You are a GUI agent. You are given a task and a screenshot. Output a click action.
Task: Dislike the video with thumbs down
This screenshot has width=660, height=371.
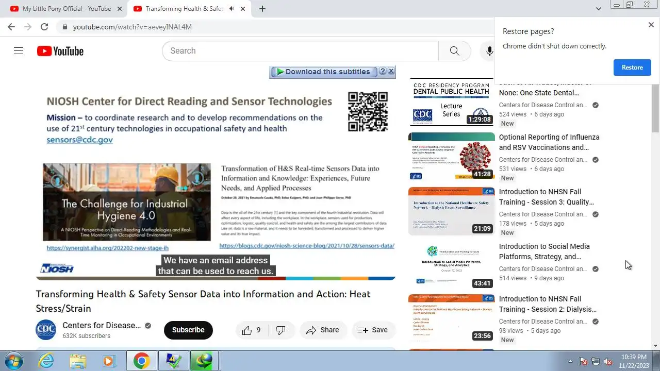[x=281, y=330]
